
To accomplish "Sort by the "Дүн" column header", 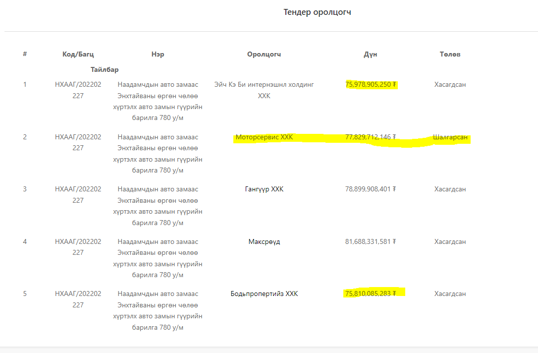I will pyautogui.click(x=370, y=54).
